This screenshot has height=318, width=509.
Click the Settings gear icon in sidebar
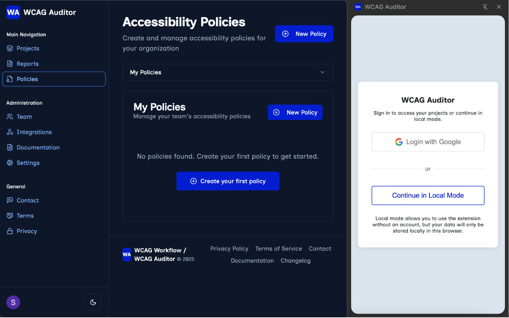pos(10,163)
